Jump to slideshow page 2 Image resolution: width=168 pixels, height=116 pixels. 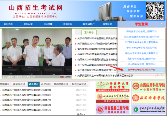63,77
